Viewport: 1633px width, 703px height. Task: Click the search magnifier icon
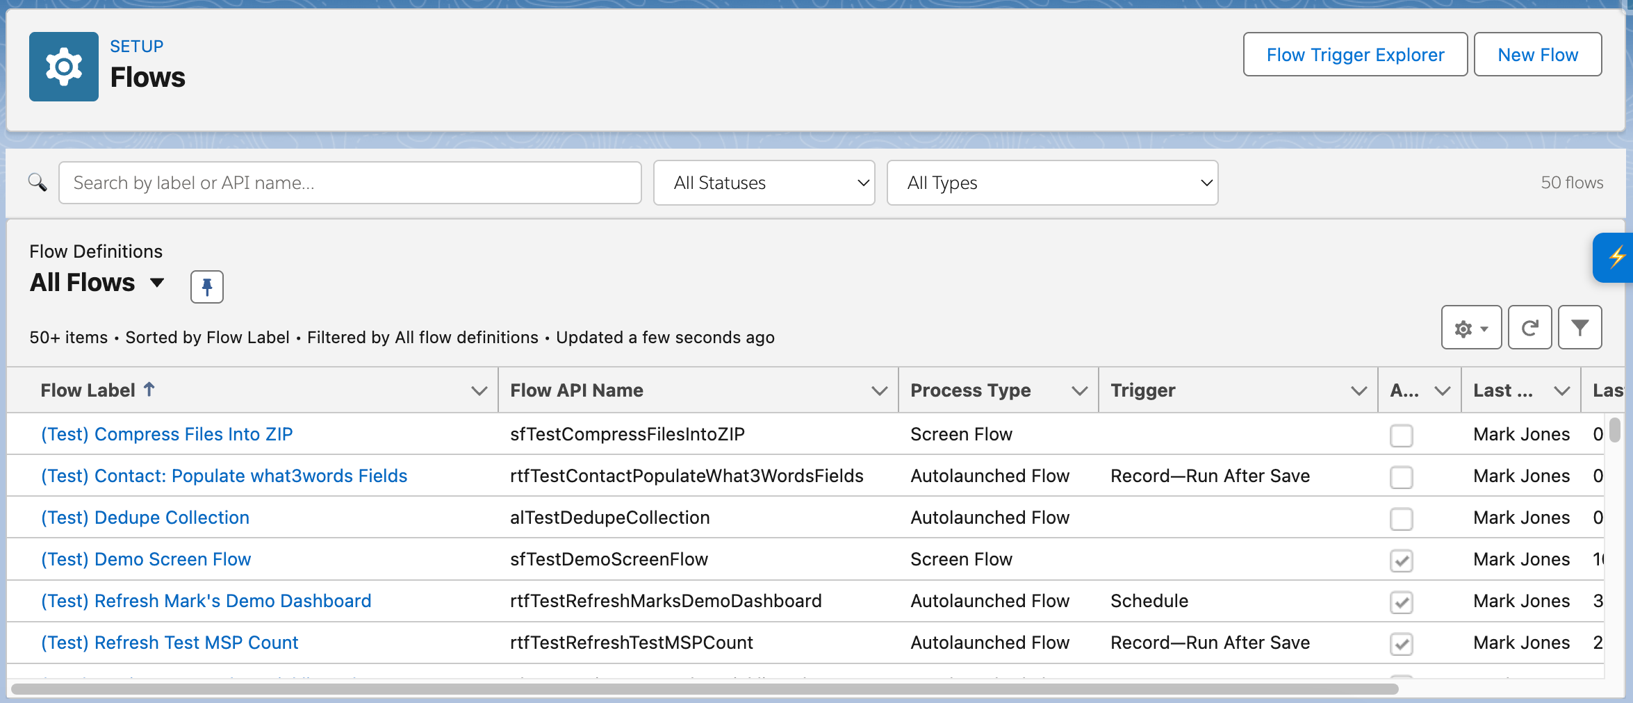coord(38,183)
